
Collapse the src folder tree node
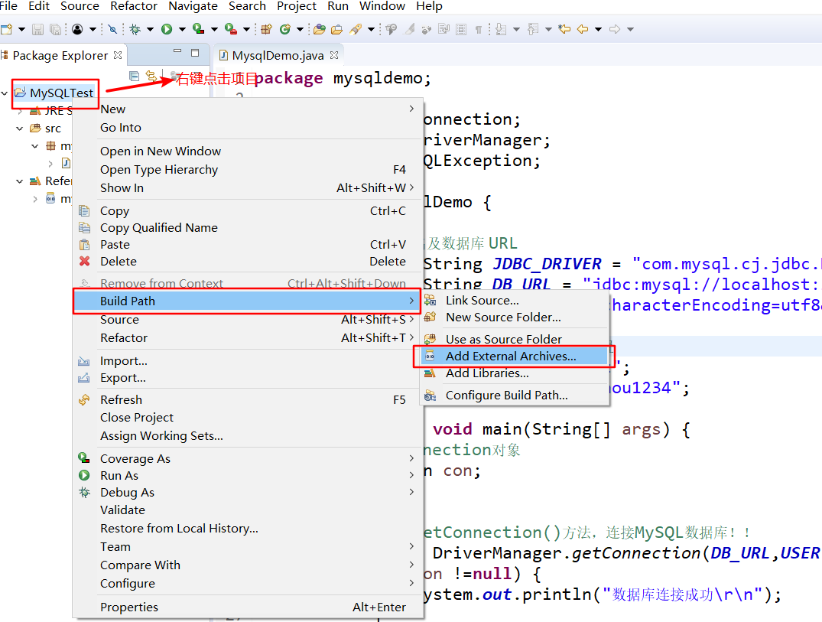tap(19, 129)
